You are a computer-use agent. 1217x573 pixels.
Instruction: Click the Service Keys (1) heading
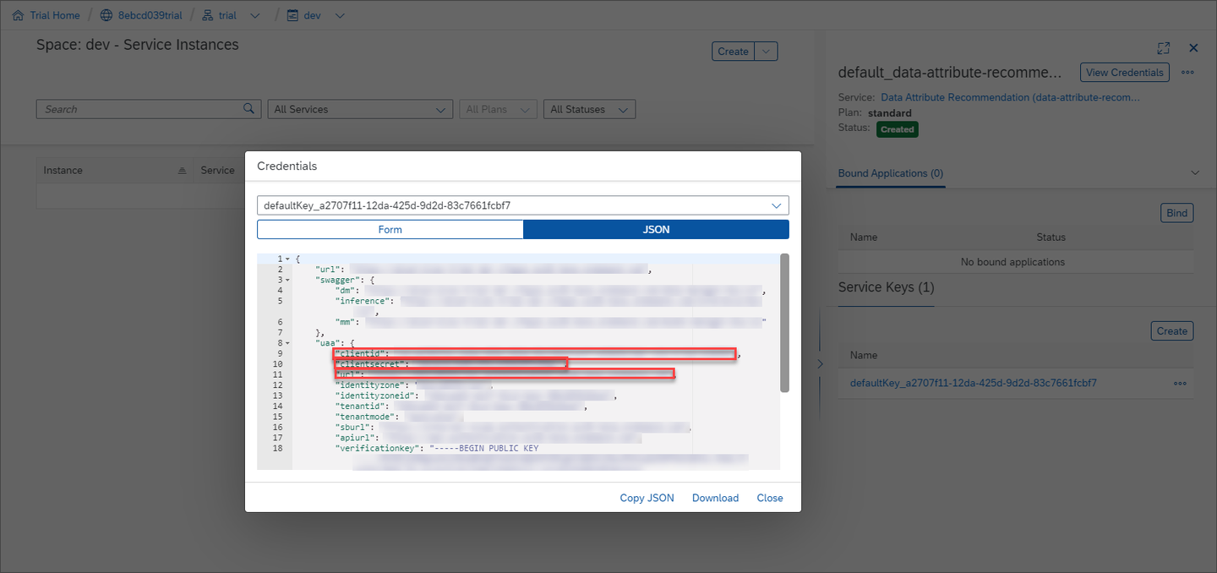pyautogui.click(x=887, y=287)
